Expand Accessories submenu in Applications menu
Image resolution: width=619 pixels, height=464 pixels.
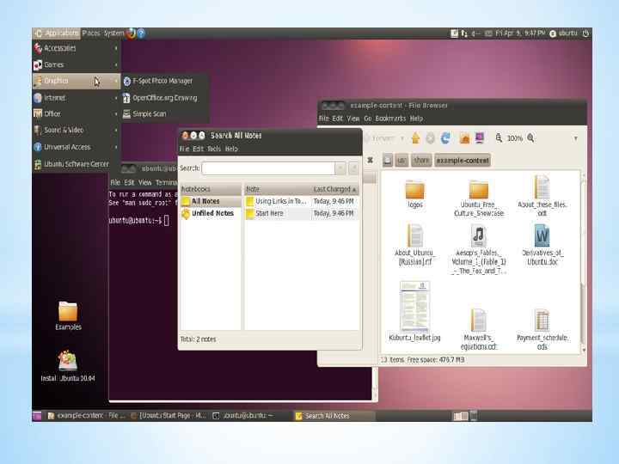pos(77,48)
